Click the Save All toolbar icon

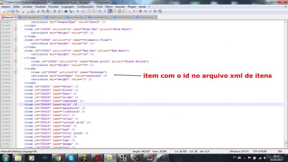pos(17,12)
